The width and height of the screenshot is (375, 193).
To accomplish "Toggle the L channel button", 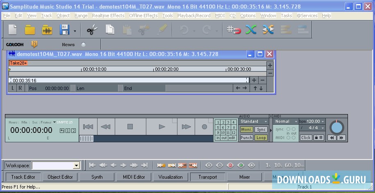I will [x=13, y=88].
